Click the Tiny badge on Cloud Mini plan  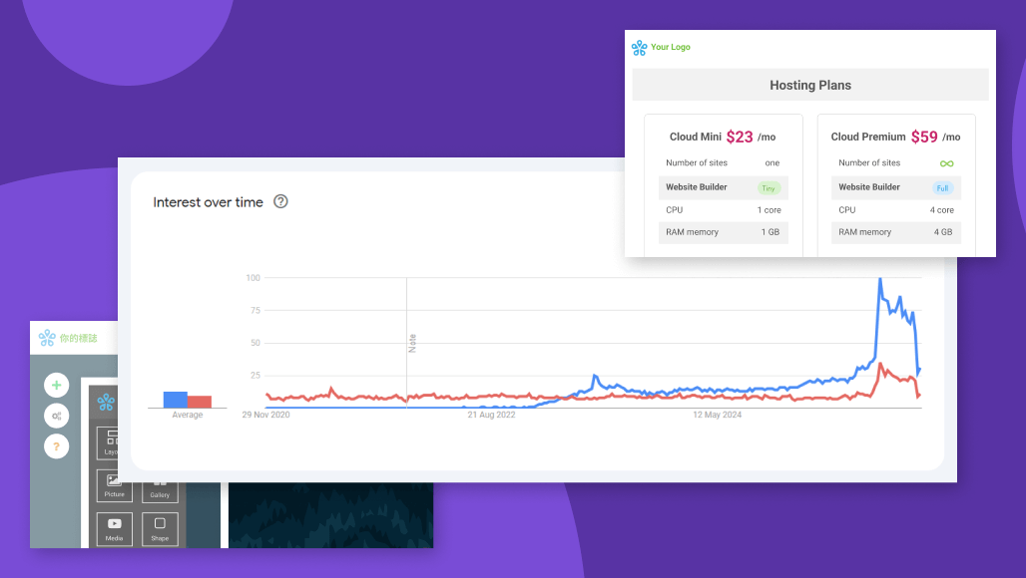point(769,186)
